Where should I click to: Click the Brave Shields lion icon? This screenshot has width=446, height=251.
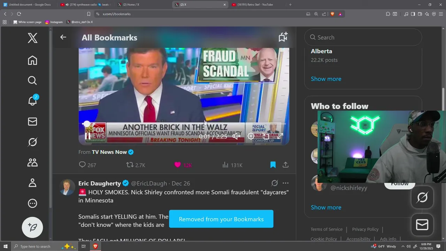(332, 14)
